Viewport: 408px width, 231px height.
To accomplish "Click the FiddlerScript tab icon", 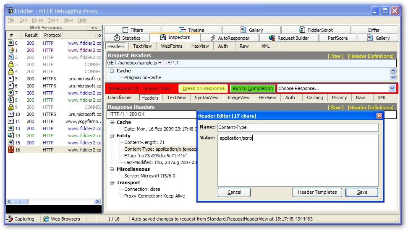I will 302,30.
